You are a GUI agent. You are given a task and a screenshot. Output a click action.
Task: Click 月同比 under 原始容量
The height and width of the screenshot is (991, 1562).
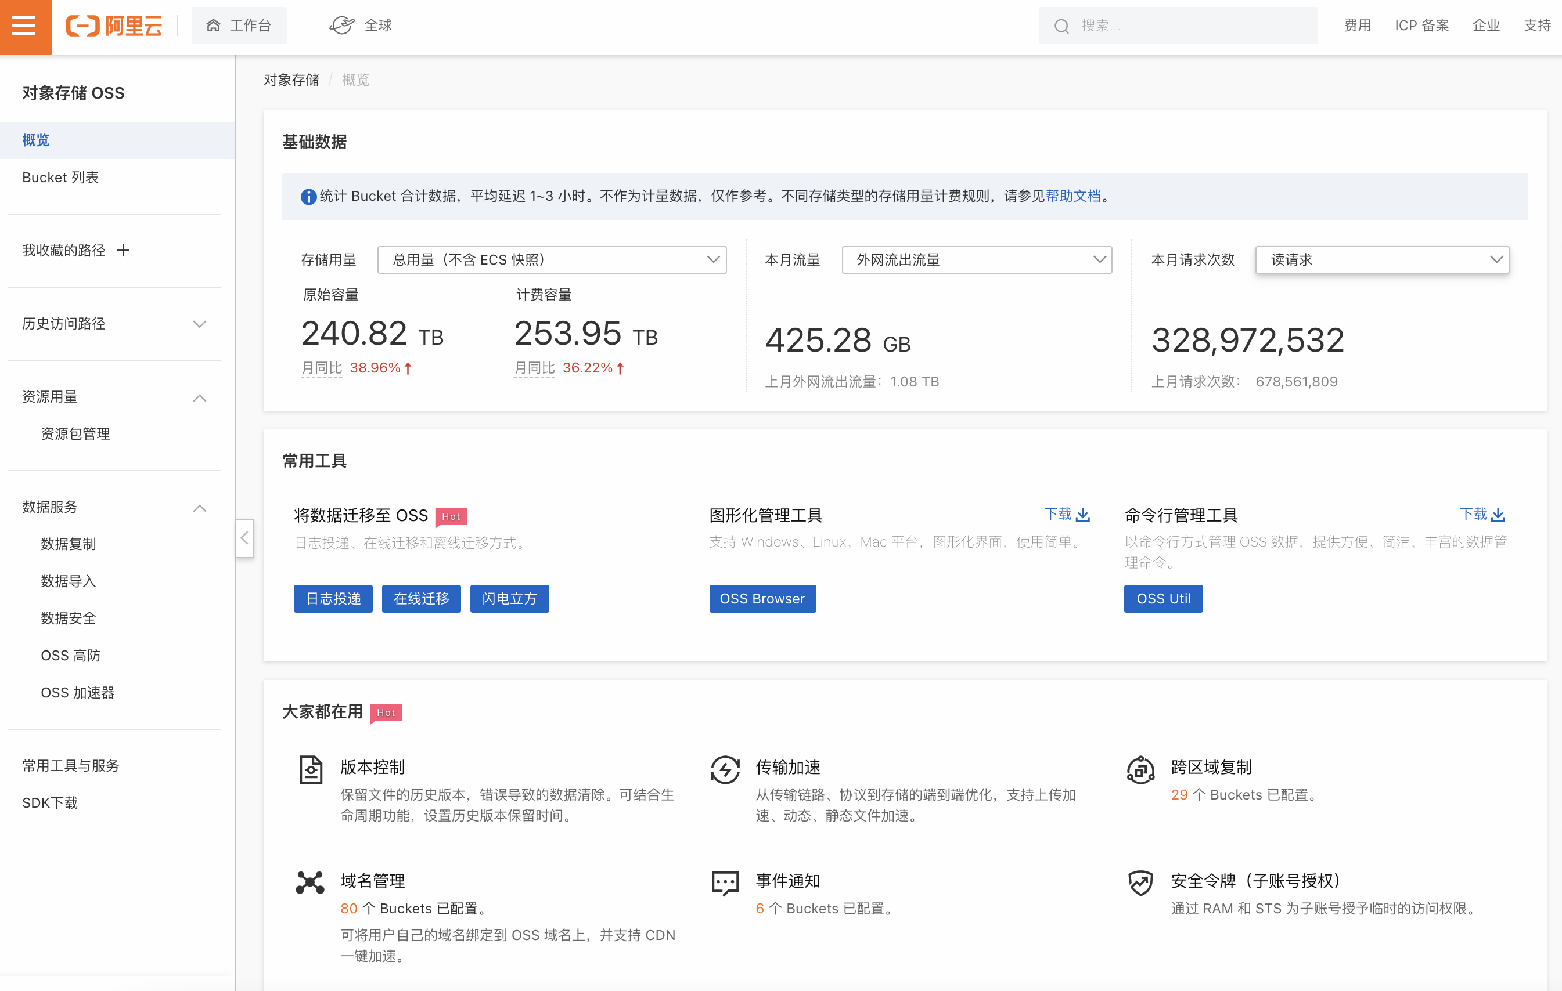[x=322, y=368]
